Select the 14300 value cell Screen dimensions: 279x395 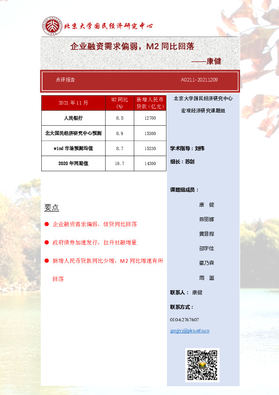150,164
